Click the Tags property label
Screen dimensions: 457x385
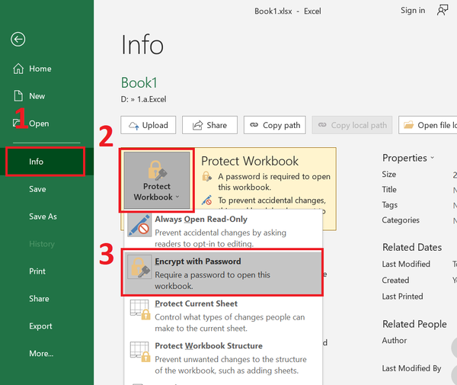[390, 205]
